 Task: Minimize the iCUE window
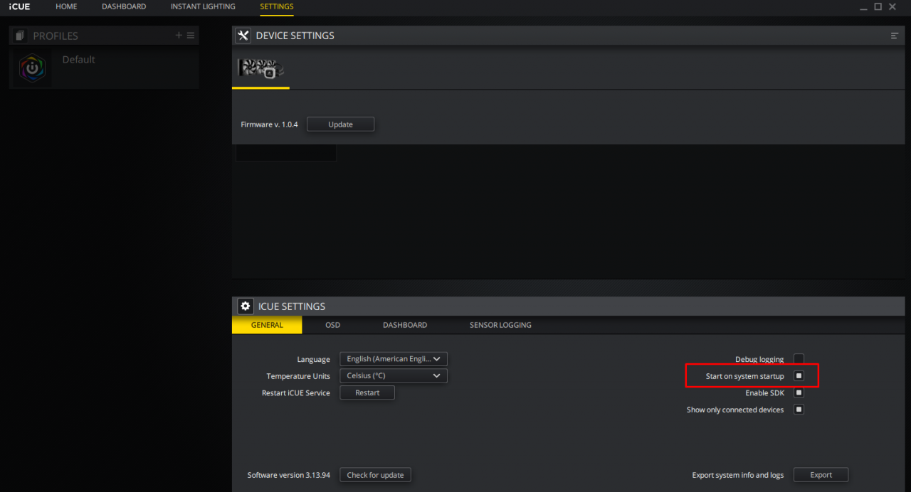coord(863,7)
